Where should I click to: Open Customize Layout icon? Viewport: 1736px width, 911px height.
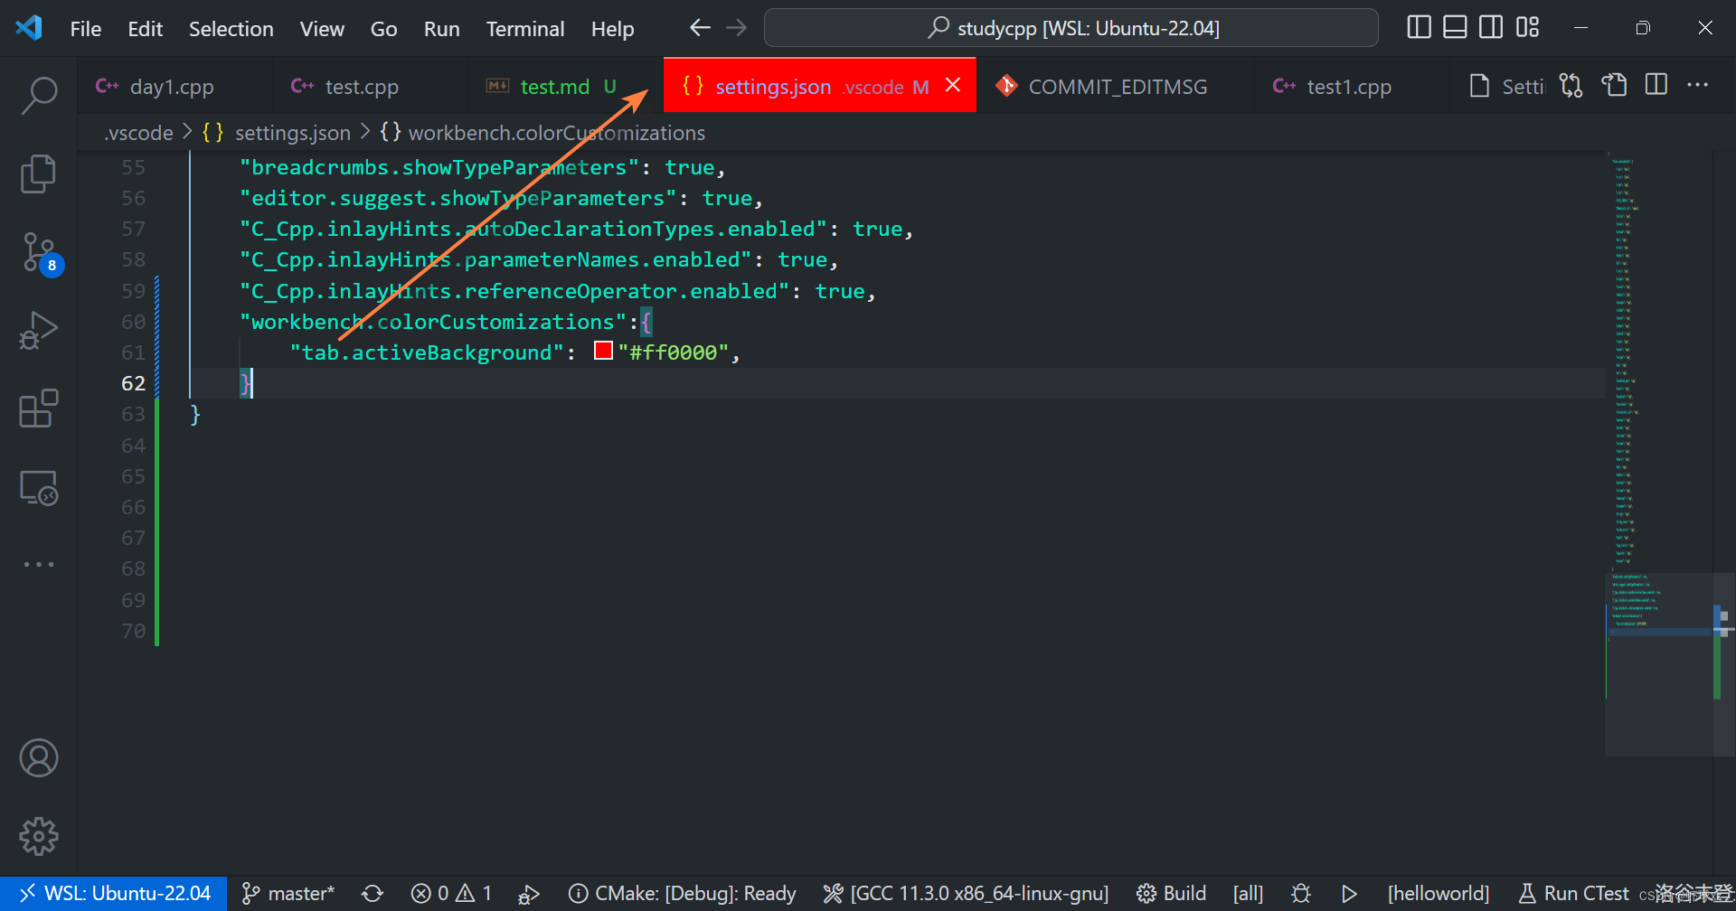click(x=1528, y=28)
